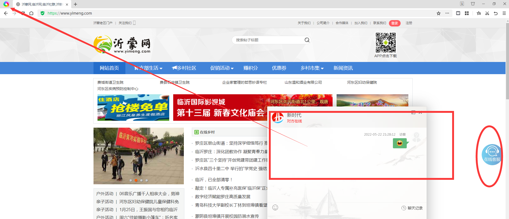The width and height of the screenshot is (509, 219).
Task: Open the browser hamburger menu
Action: tap(504, 13)
